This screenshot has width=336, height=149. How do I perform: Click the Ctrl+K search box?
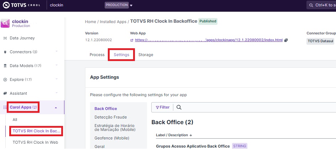point(321,5)
